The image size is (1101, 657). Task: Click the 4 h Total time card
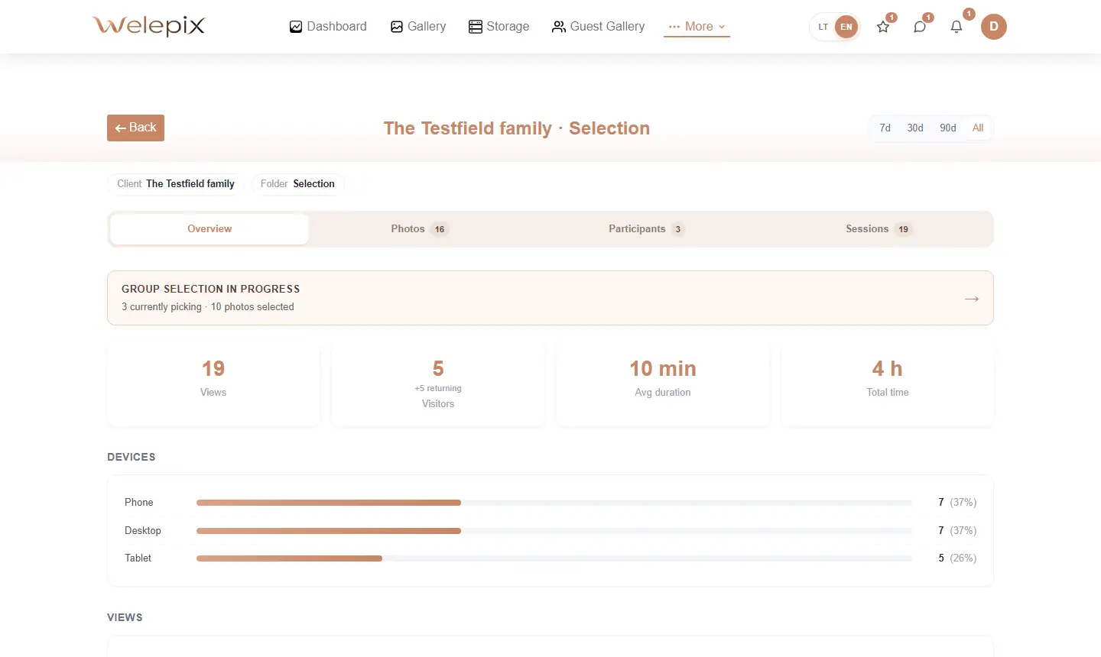(x=888, y=384)
